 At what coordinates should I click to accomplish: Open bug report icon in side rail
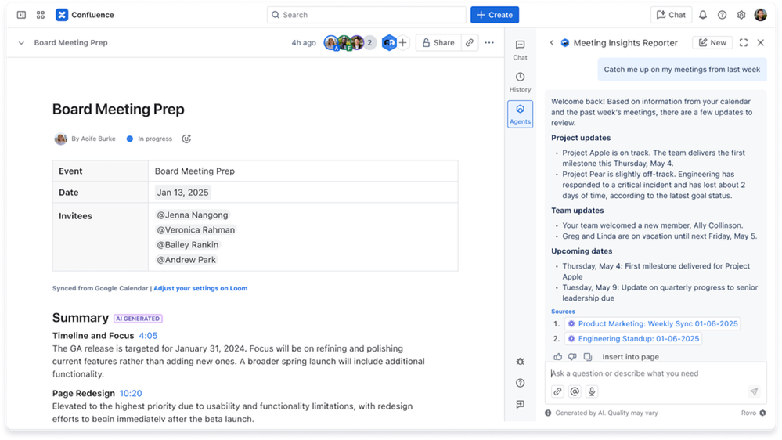521,362
